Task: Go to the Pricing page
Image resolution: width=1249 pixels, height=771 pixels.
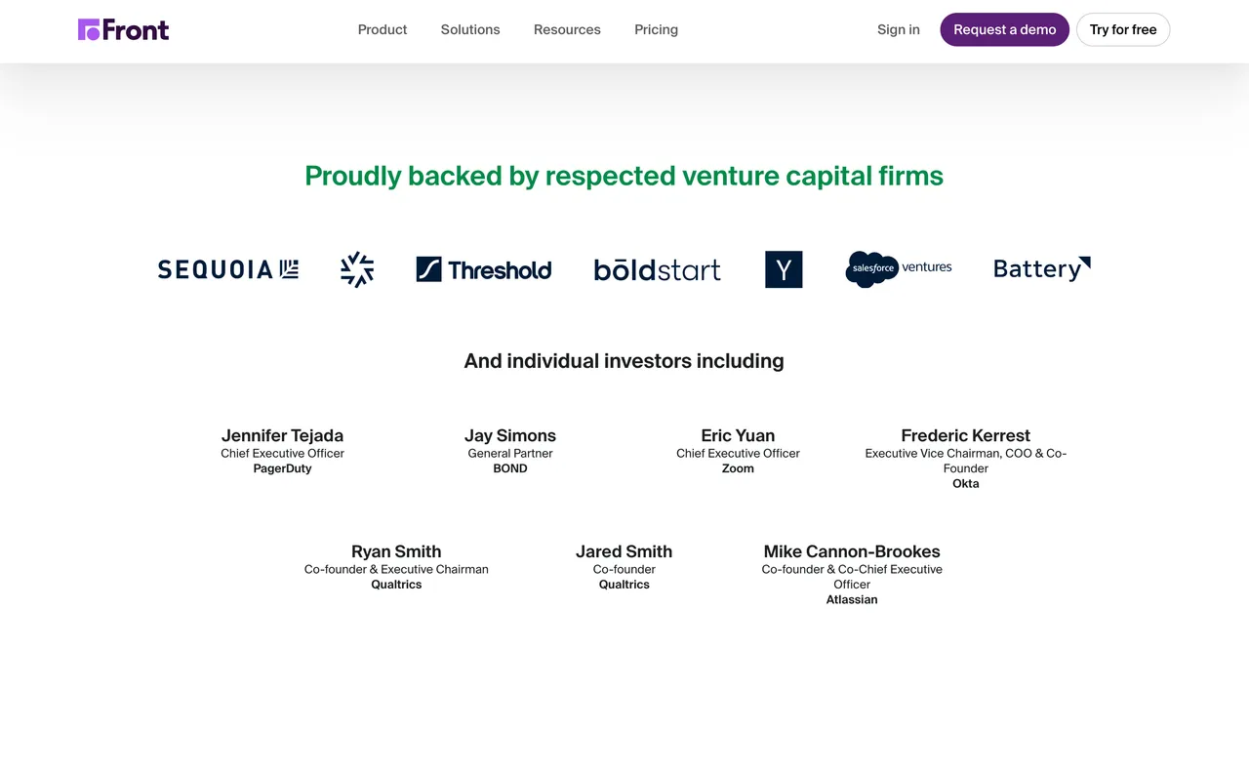Action: [x=656, y=30]
